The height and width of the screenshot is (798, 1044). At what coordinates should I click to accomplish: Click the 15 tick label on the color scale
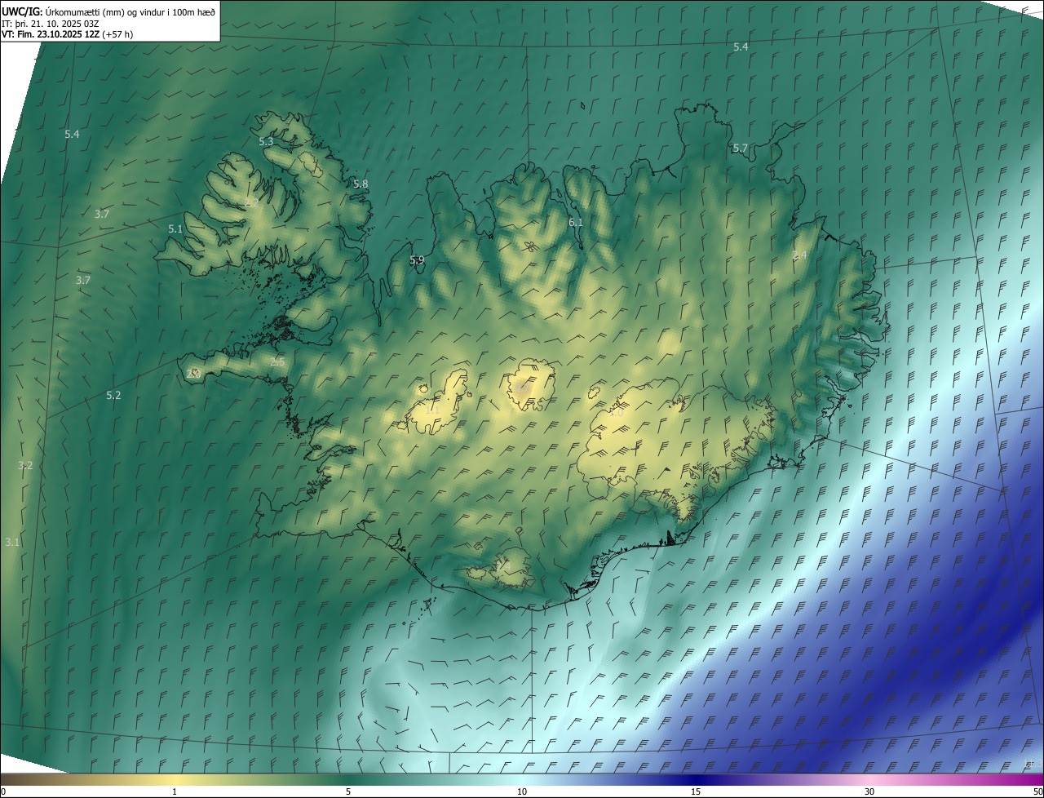click(696, 792)
